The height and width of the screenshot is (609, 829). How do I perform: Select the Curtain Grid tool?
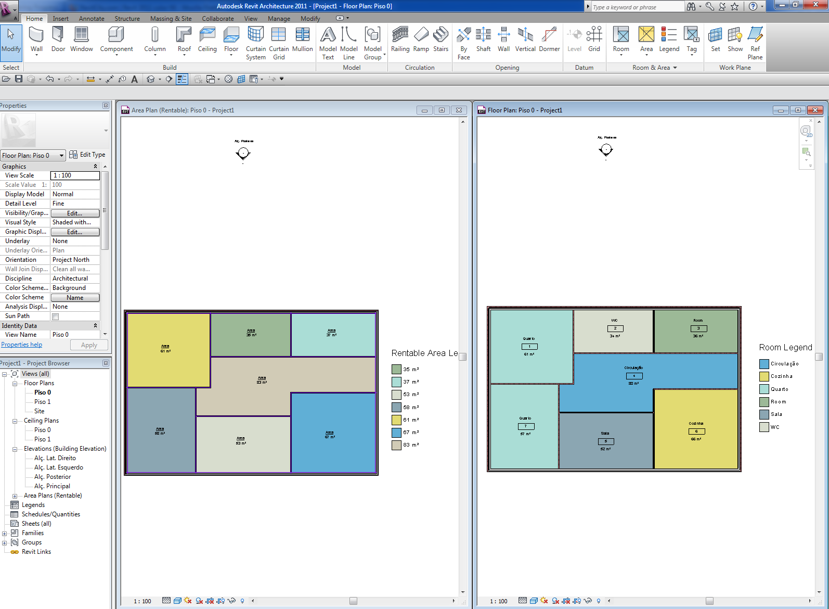(x=279, y=44)
